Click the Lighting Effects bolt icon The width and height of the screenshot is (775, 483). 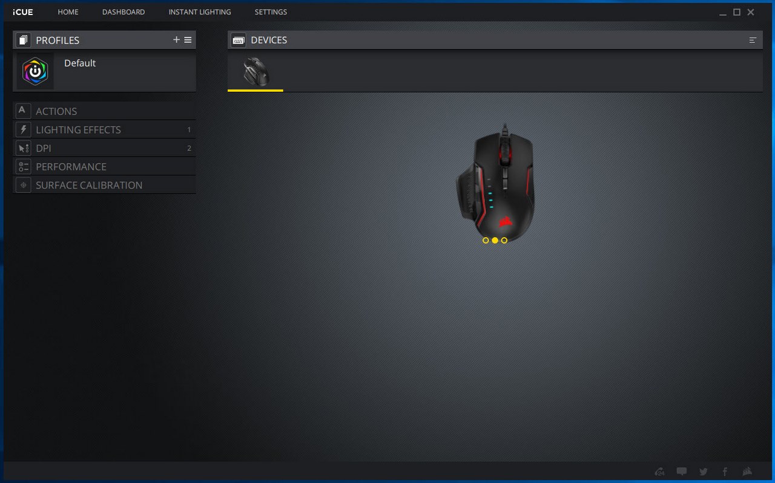pyautogui.click(x=23, y=129)
